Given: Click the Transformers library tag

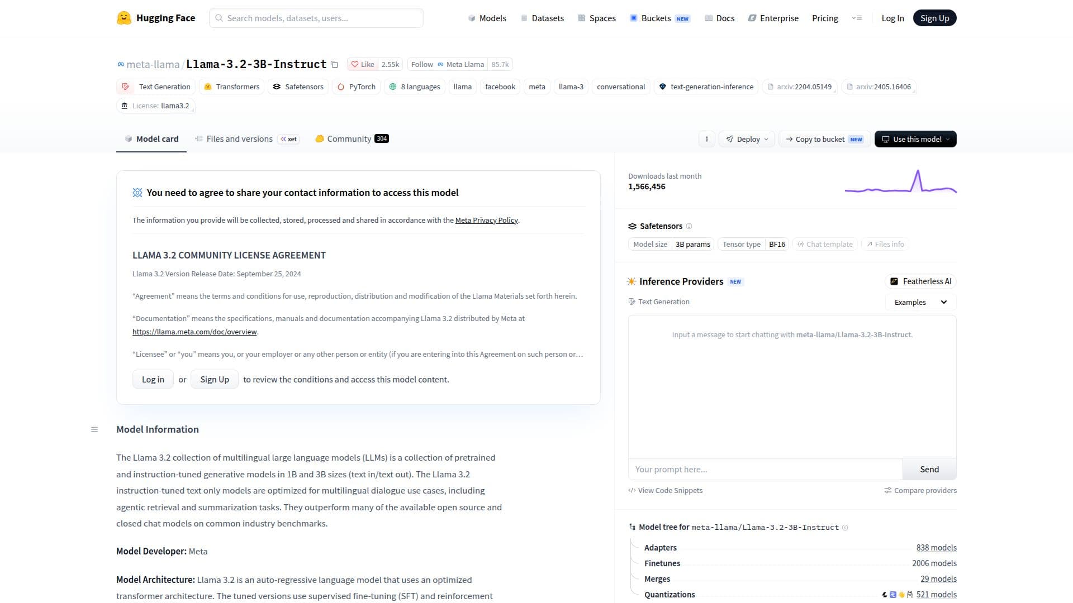Looking at the screenshot, I should [x=231, y=87].
